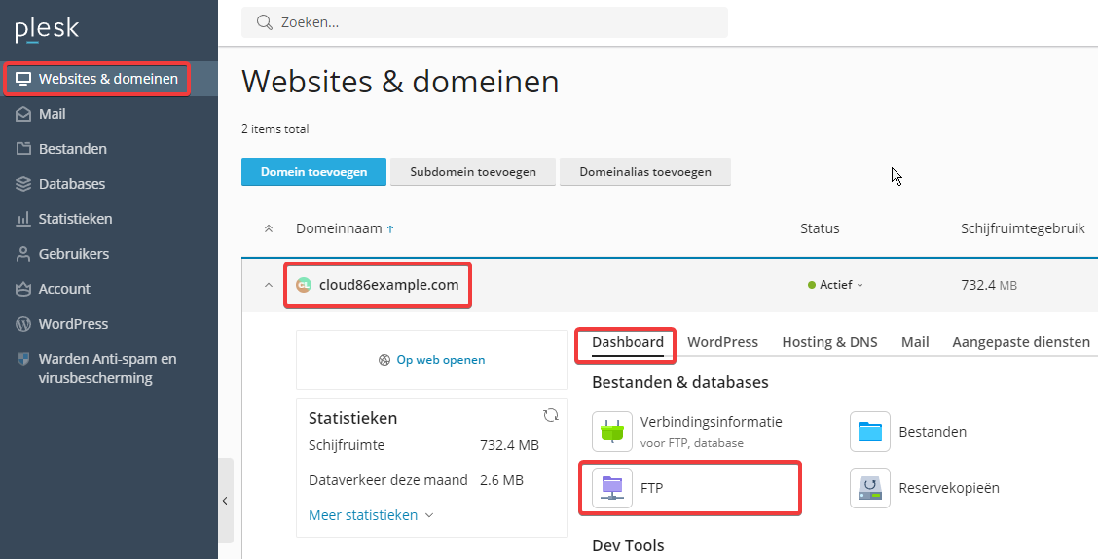Collapse the cloud86example.com row chevron
This screenshot has height=559, width=1098.
click(x=269, y=285)
